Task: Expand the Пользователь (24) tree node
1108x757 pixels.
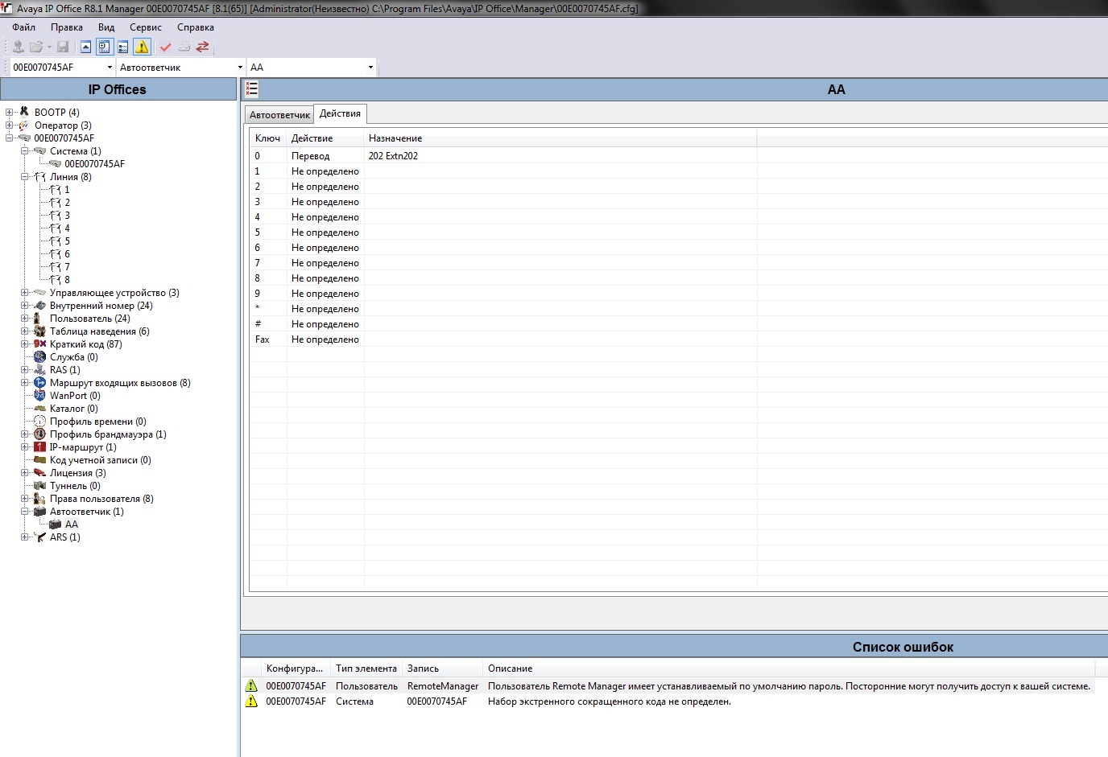Action: [x=25, y=319]
